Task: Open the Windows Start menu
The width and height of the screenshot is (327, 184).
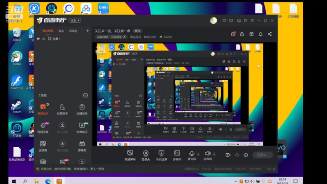Action: pyautogui.click(x=14, y=181)
